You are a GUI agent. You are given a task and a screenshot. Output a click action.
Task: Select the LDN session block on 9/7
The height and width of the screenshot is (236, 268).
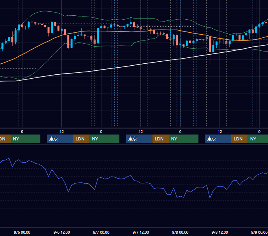(160, 139)
